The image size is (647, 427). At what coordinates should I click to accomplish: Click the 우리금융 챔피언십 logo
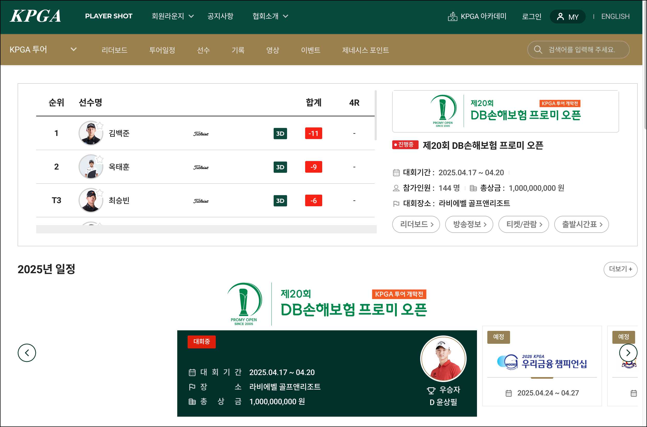pyautogui.click(x=542, y=363)
